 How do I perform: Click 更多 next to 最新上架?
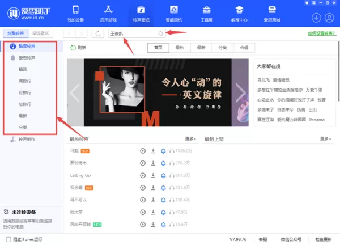click(325, 139)
